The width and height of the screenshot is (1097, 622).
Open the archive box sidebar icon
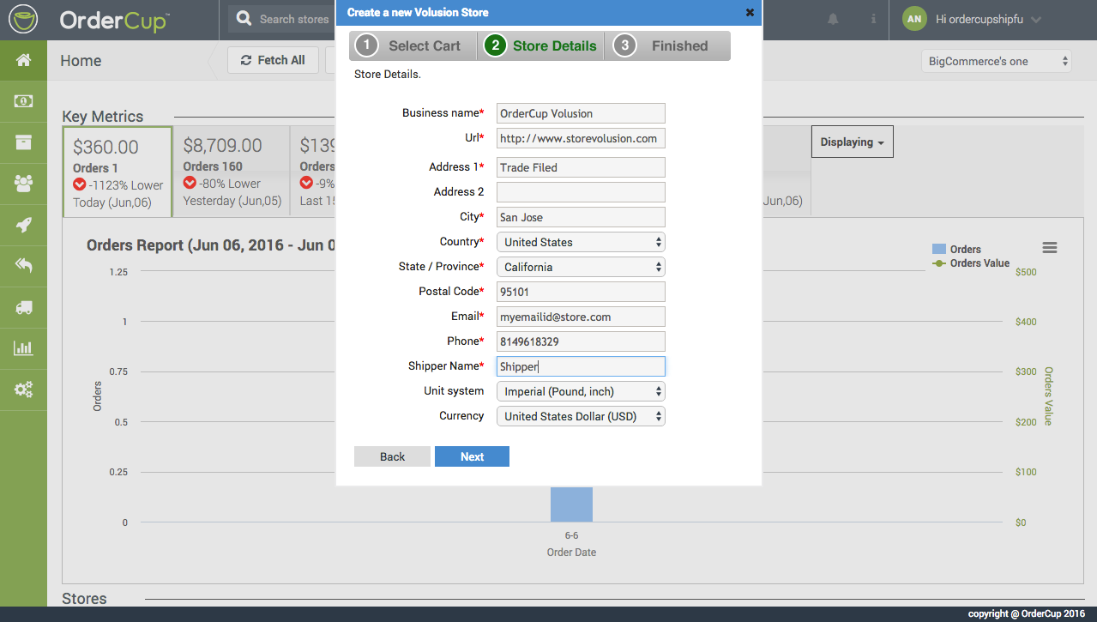tap(23, 142)
